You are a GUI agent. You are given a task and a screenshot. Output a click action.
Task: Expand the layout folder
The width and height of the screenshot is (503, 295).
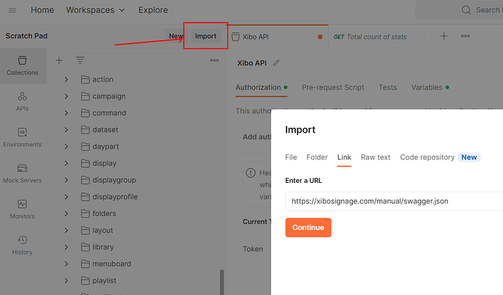tap(66, 230)
